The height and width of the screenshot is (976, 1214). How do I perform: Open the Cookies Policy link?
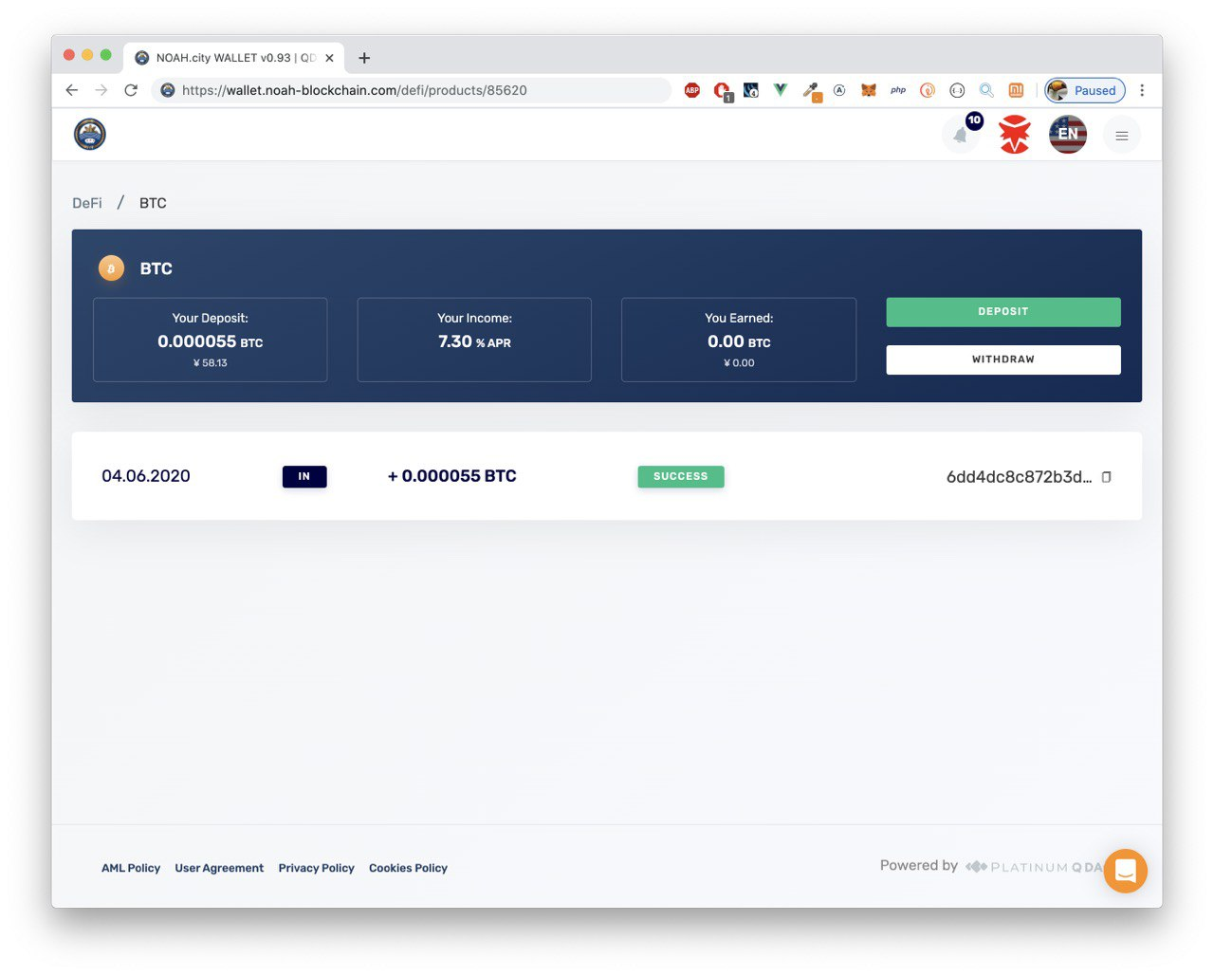click(408, 868)
